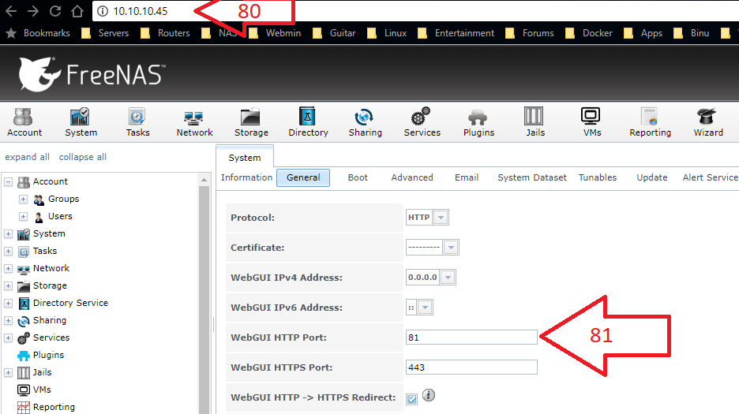The image size is (739, 414).
Task: Open the Linux bookmark folder
Action: point(387,33)
